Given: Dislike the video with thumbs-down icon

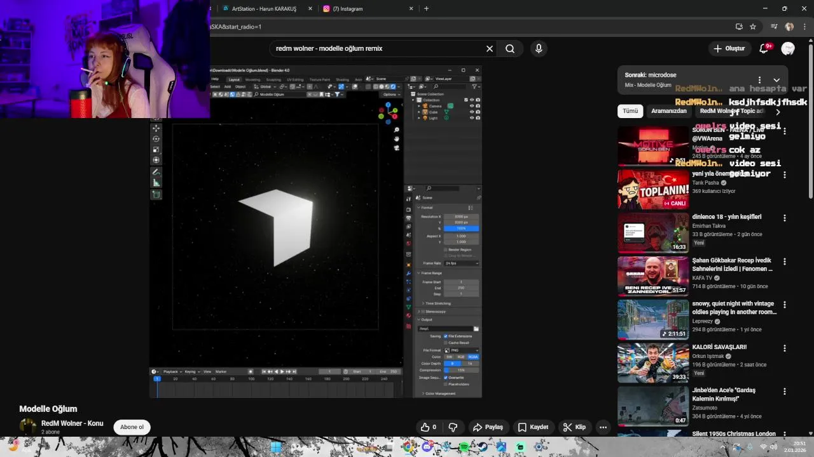Looking at the screenshot, I should (x=453, y=427).
